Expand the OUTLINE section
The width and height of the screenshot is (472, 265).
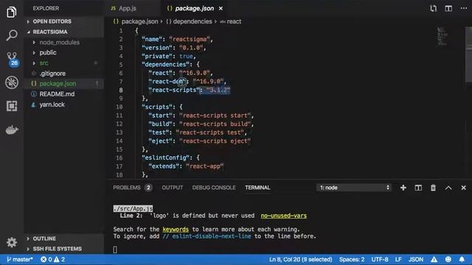coord(44,239)
